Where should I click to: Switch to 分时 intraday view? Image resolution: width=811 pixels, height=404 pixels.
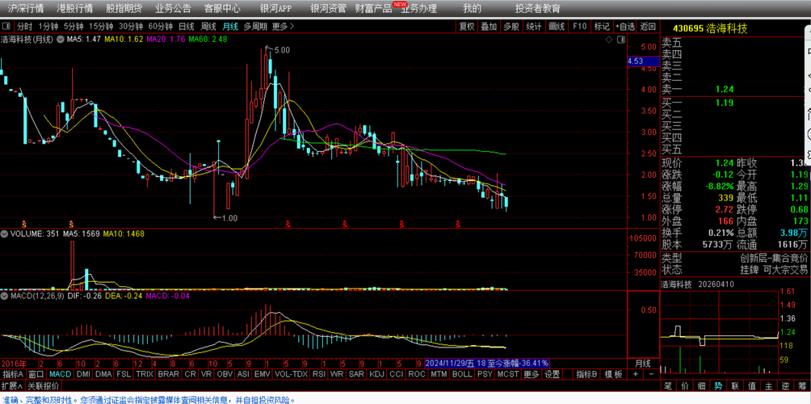click(23, 26)
